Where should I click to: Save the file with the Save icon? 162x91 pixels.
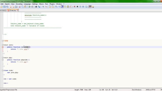tap(5, 7)
